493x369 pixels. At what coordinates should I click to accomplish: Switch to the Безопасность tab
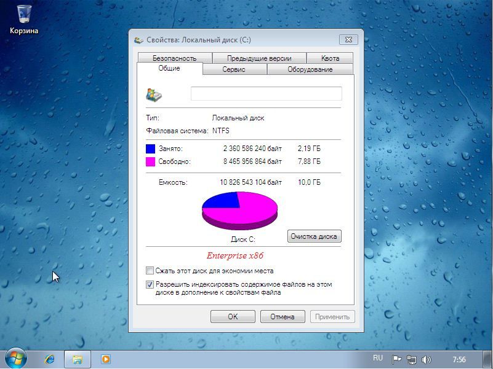click(174, 58)
